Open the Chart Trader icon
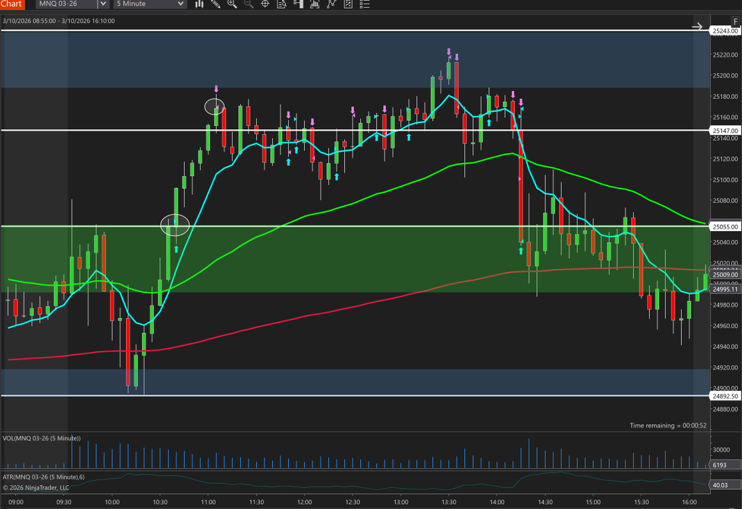Image resolution: width=742 pixels, height=509 pixels. point(299,4)
